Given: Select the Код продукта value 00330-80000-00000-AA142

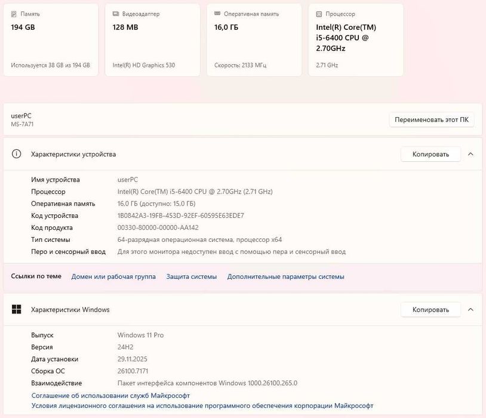Looking at the screenshot, I should click(x=158, y=228).
